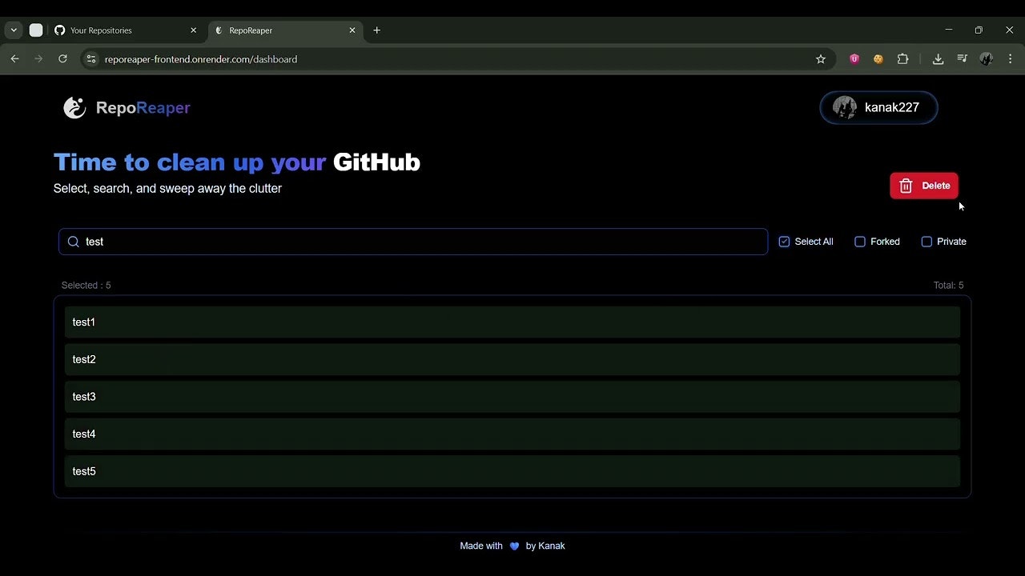
Task: Click the Total: 5 counter
Action: point(948,286)
